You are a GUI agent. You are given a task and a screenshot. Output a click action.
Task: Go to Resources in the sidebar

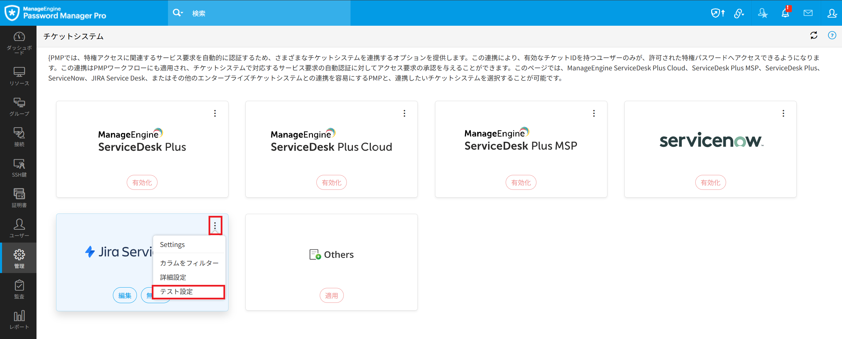19,76
